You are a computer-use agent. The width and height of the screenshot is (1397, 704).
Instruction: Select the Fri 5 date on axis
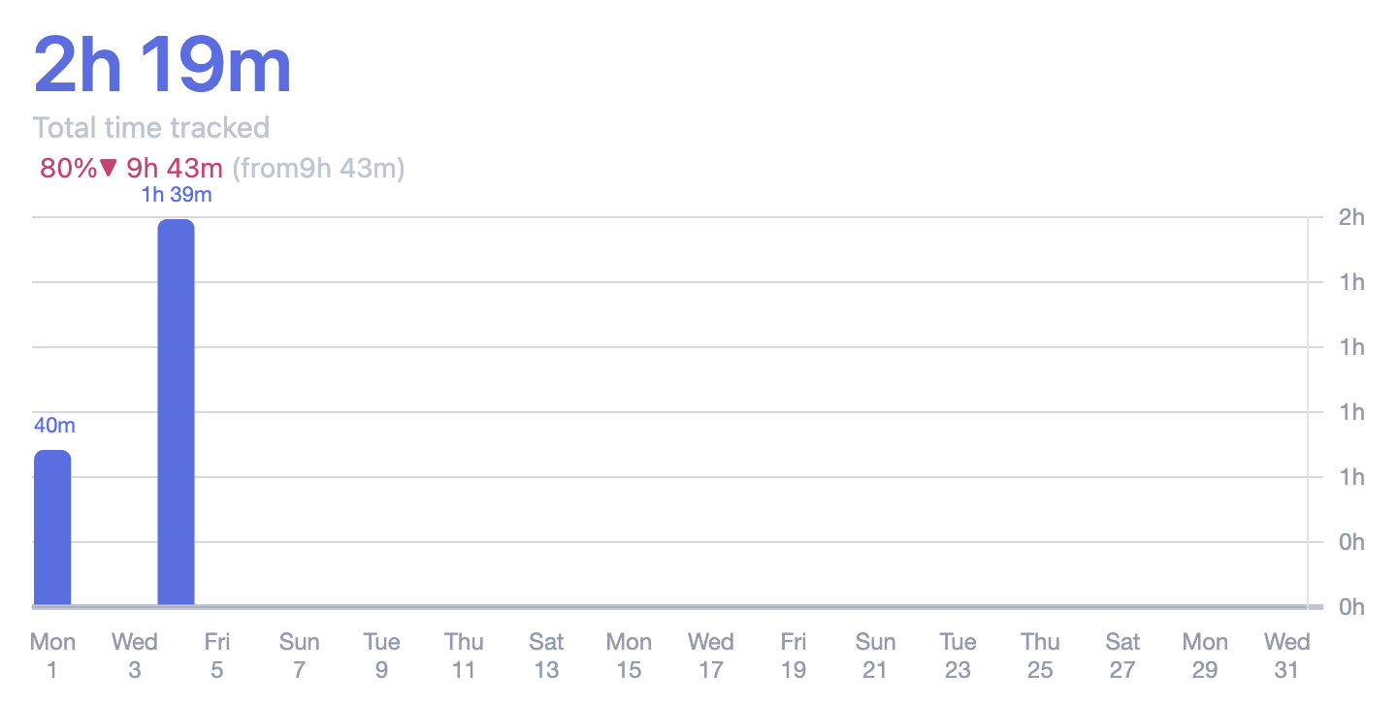tap(216, 656)
